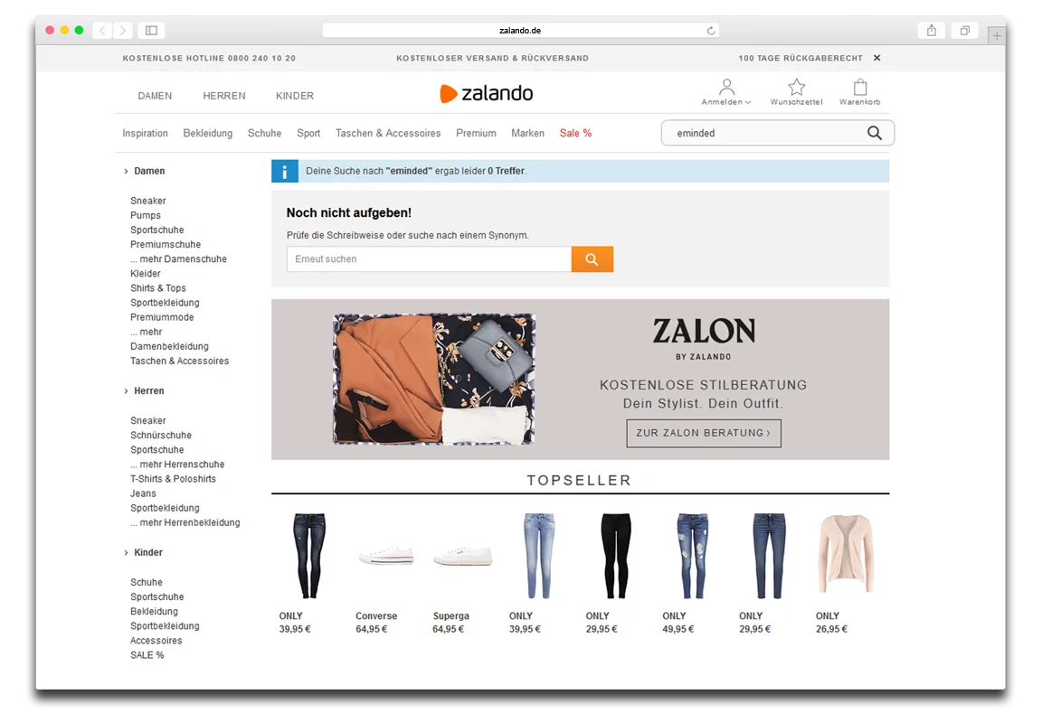Dismiss the top banner with X icon
The image size is (1042, 723).
877,58
